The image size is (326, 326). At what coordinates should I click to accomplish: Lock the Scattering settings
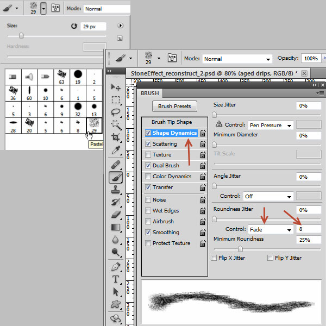tap(203, 144)
